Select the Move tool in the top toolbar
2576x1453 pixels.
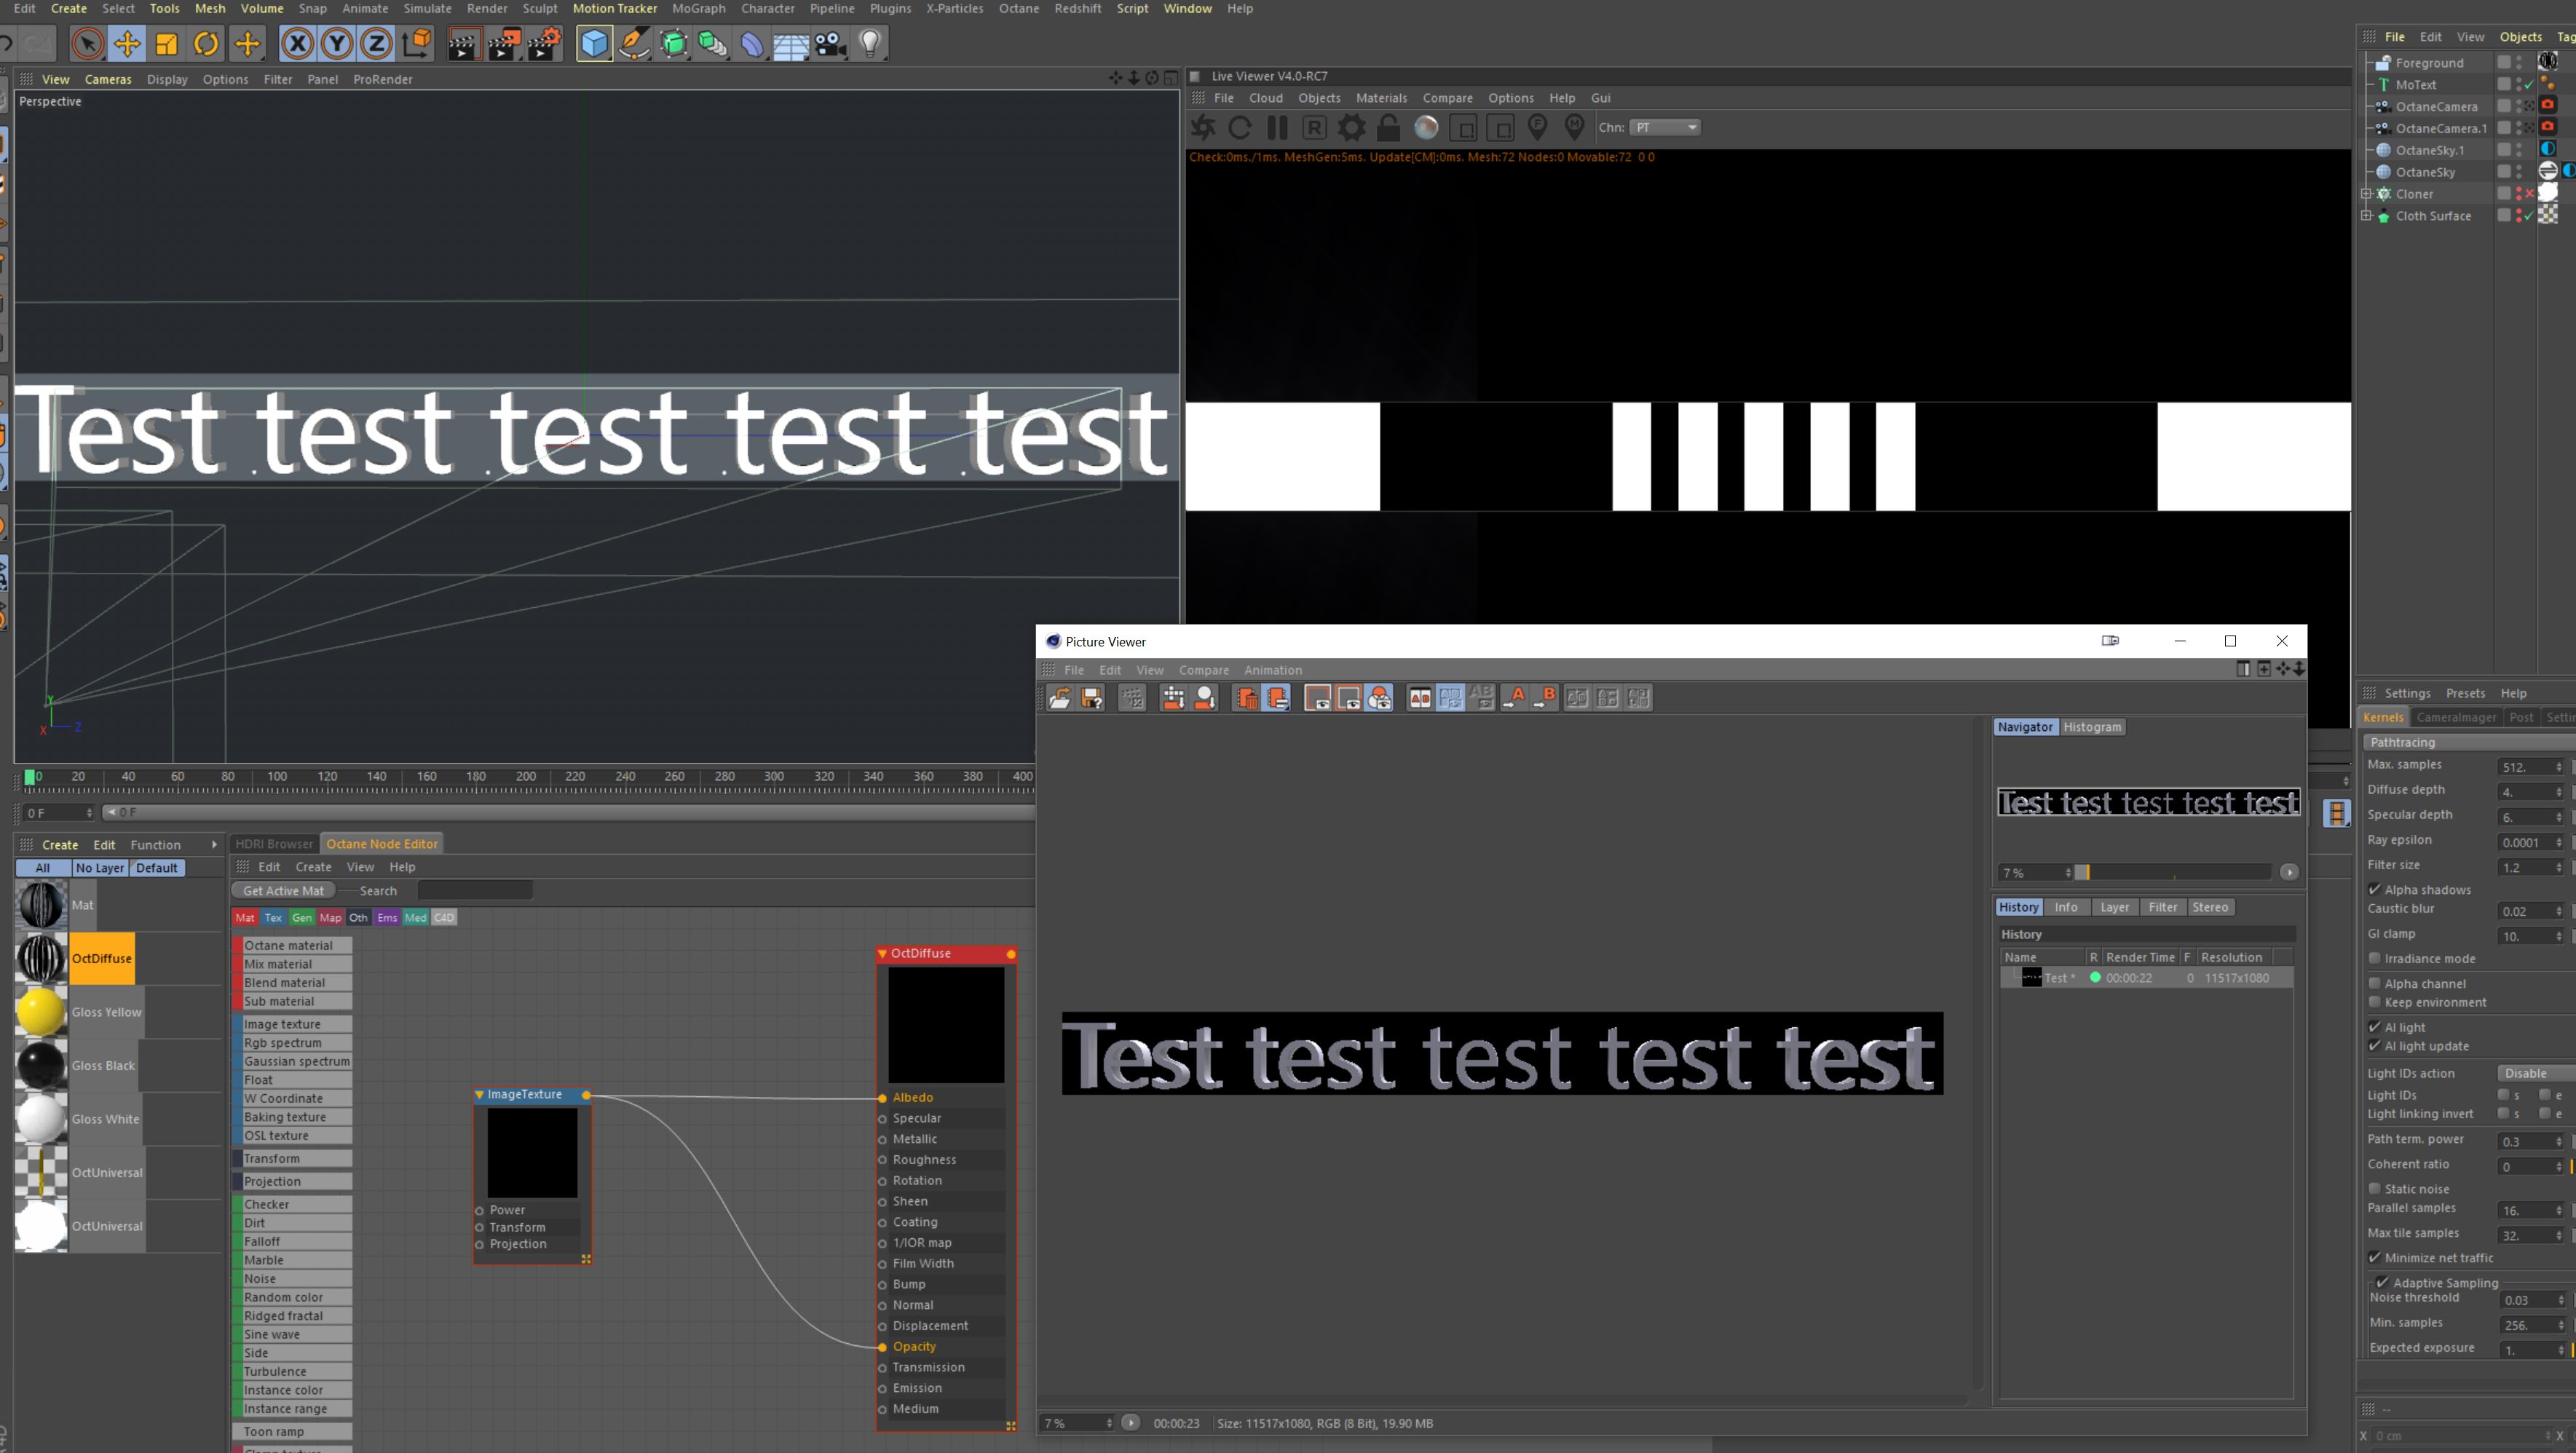[127, 44]
